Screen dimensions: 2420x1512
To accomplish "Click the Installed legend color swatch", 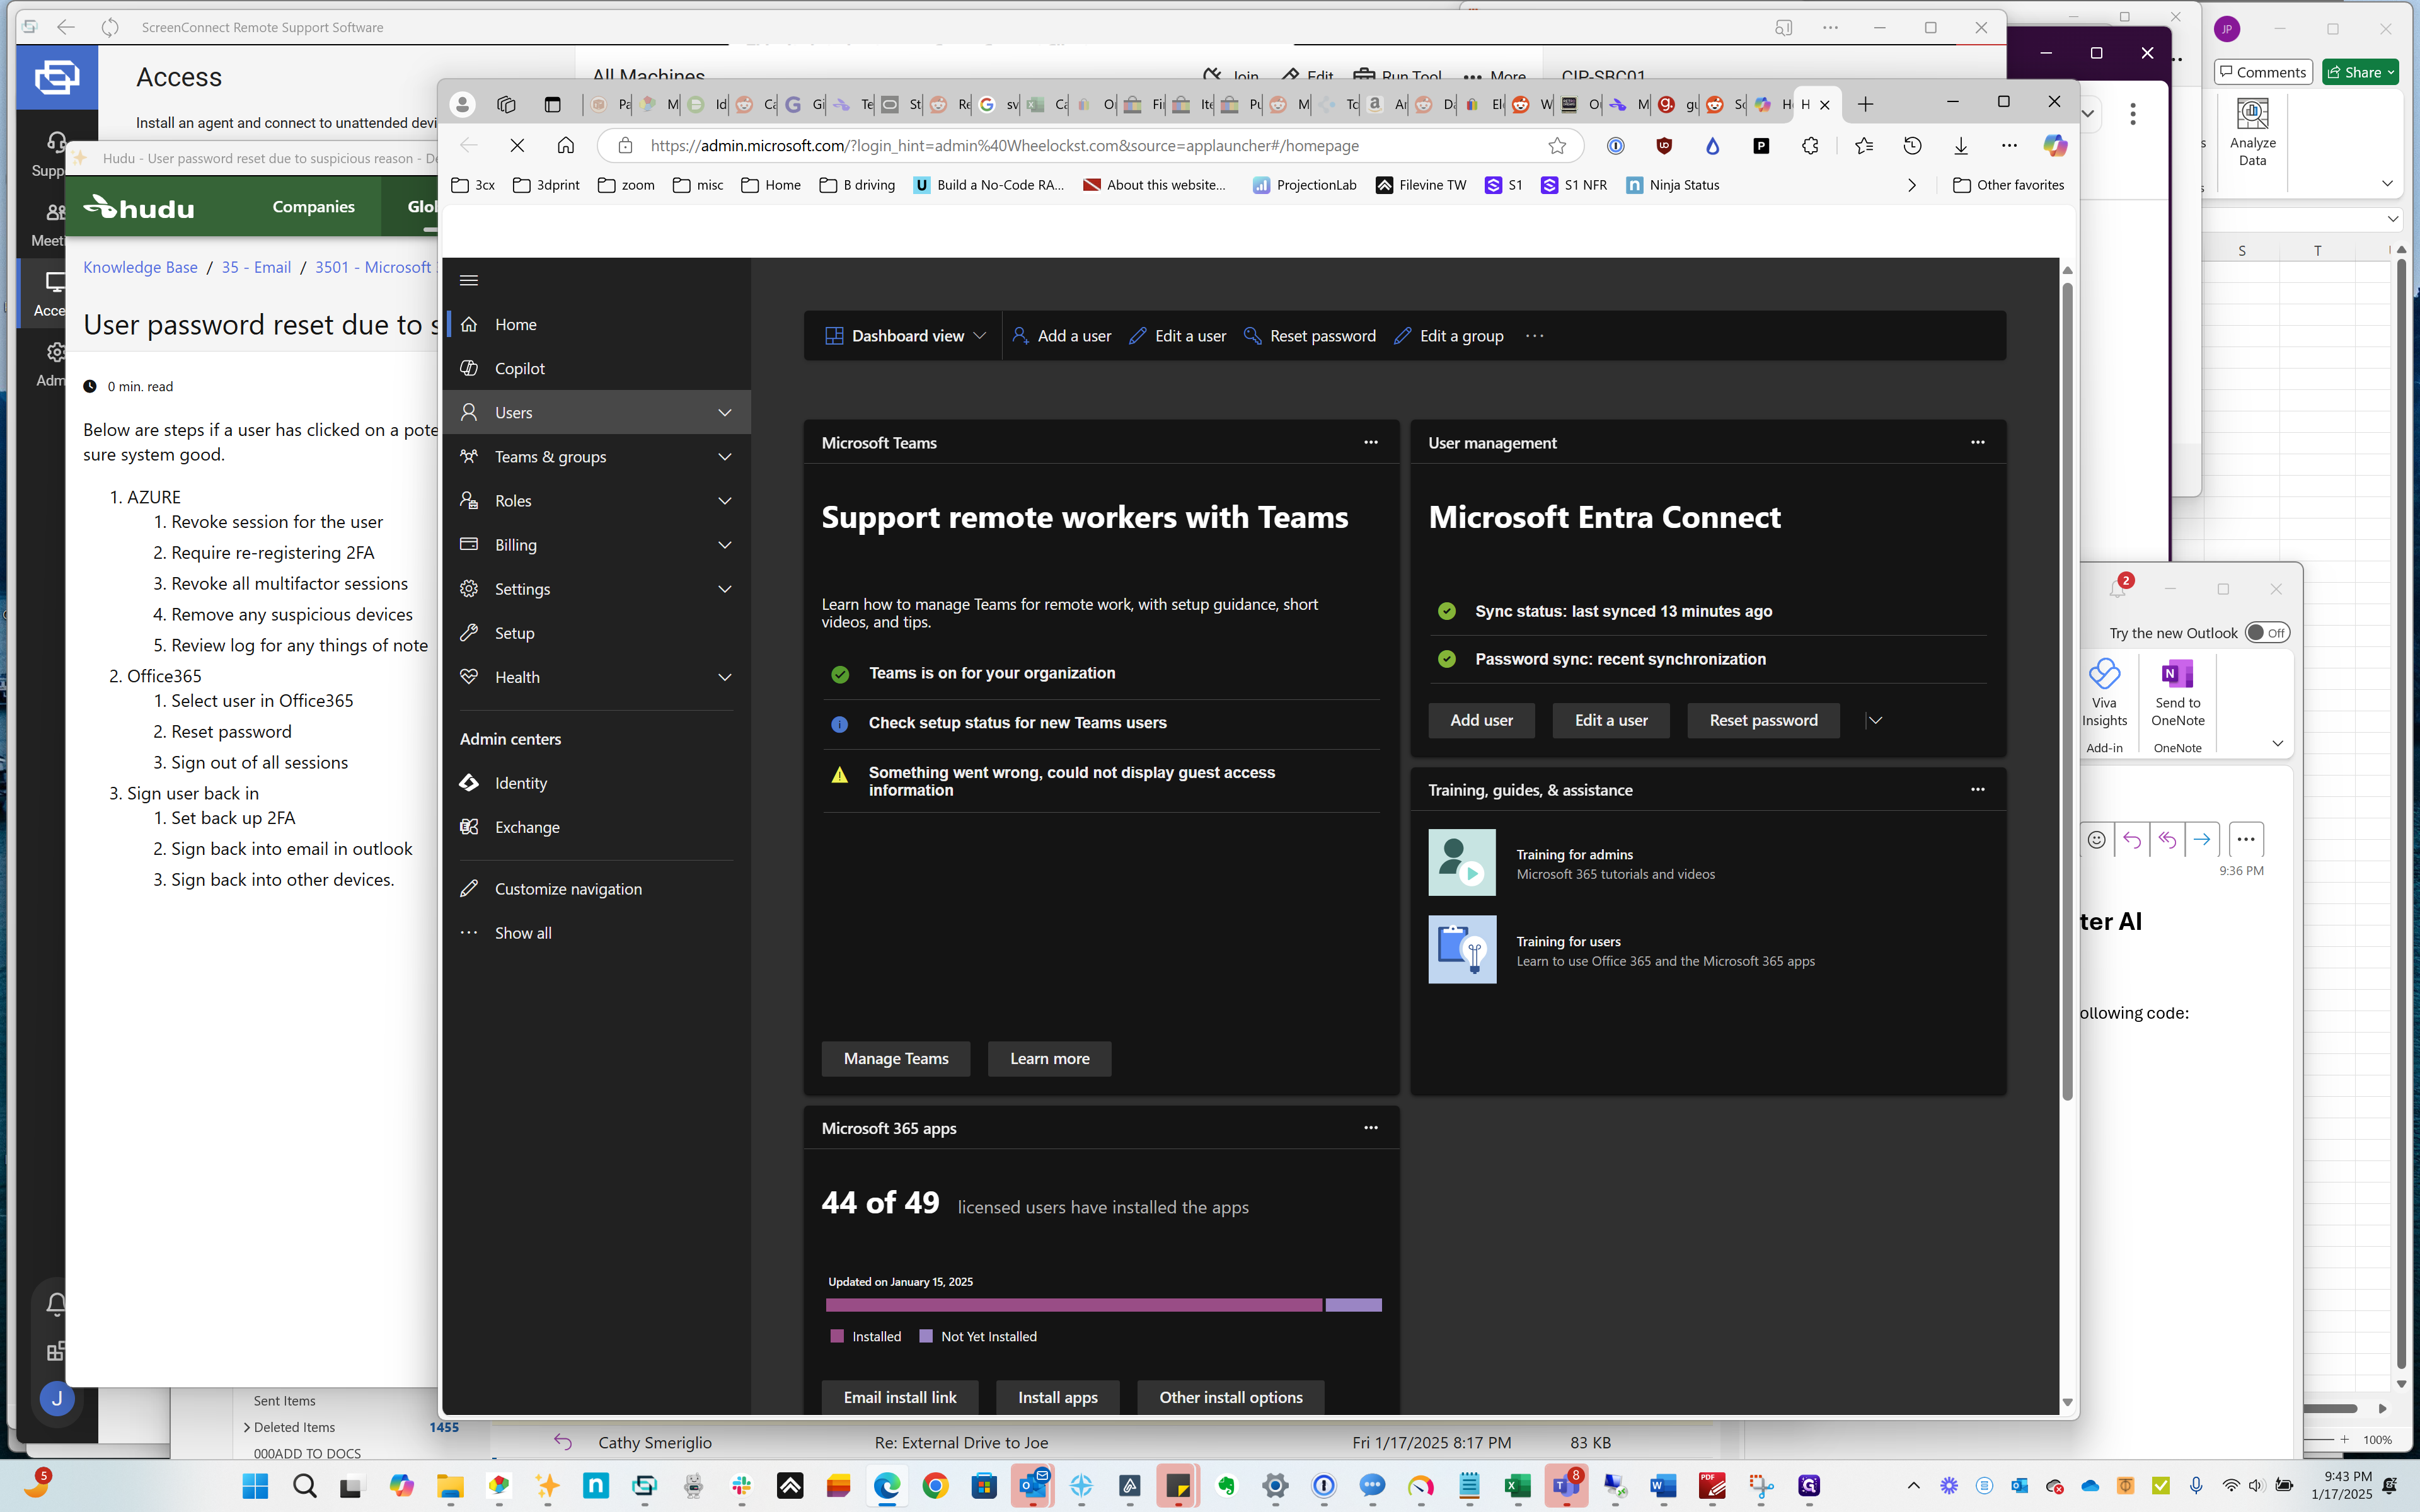I will (837, 1336).
